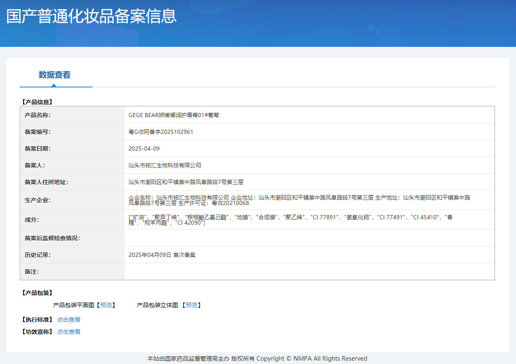Select the record 2025年04月09日 首次备案
The image size is (516, 364).
click(x=162, y=255)
